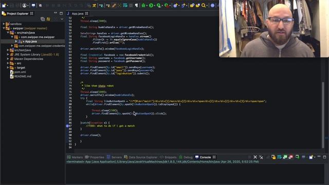This screenshot has width=329, height=185.
Task: Expand JRE System Library node
Action: 8,54
